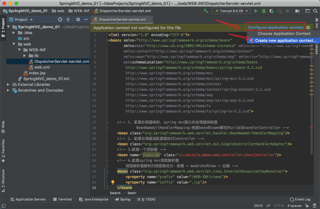Hide the Project tool window
The image size is (320, 209).
[86, 19]
